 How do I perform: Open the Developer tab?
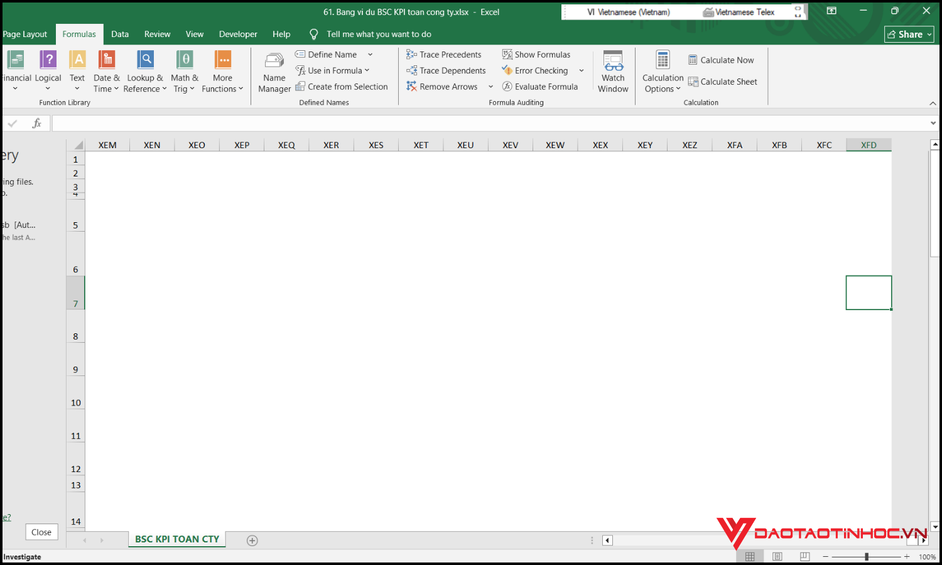(x=238, y=34)
